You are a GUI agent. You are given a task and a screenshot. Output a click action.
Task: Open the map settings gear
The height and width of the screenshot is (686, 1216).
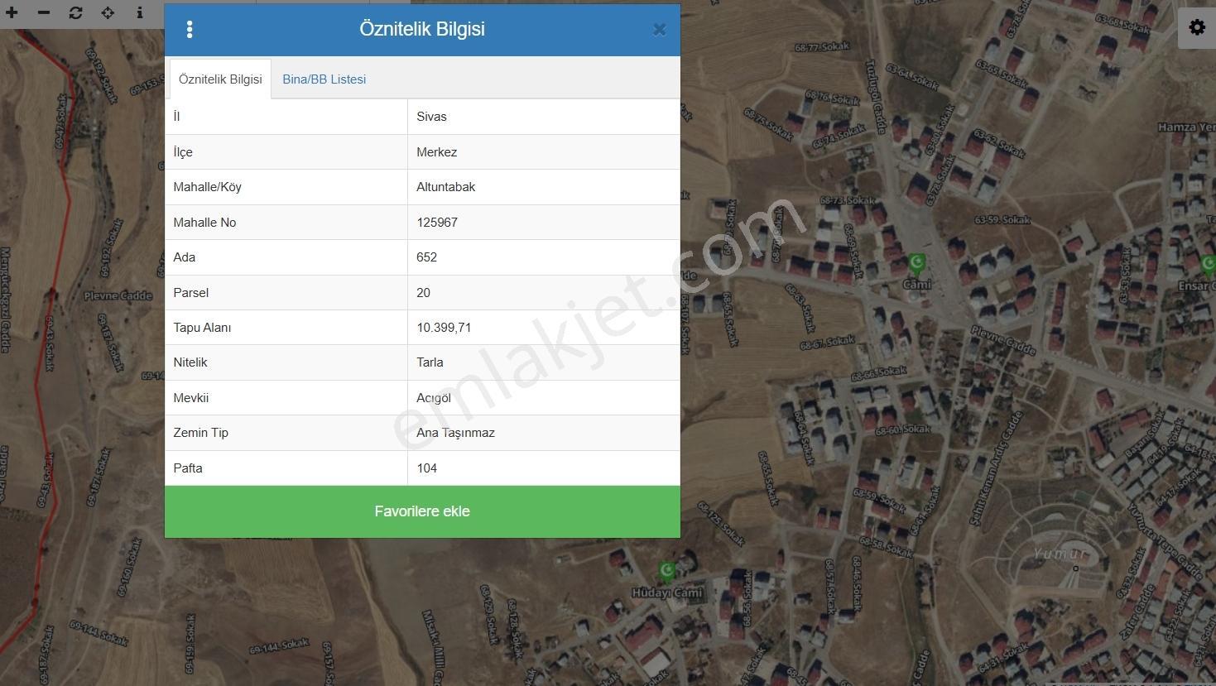coord(1197,27)
